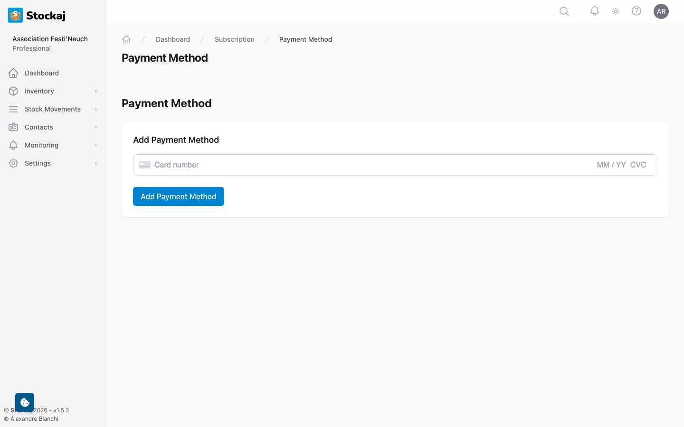Go to Dashboard breadcrumb link

(x=173, y=39)
